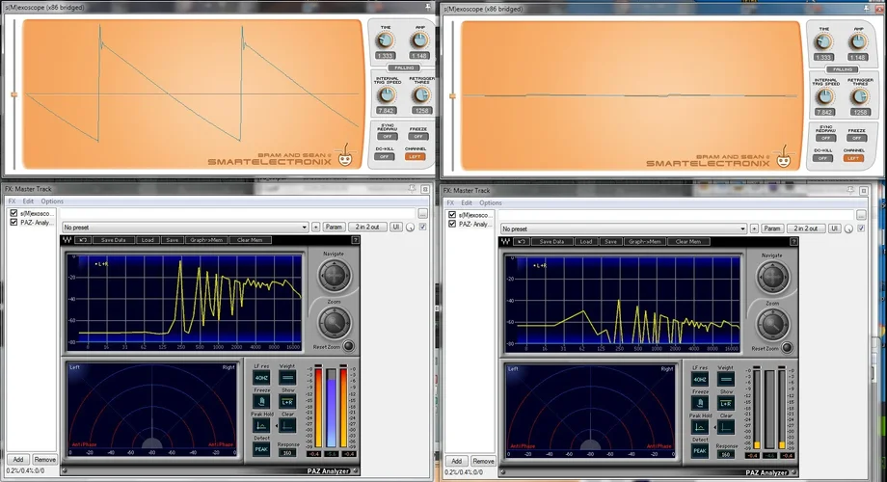Open the Edit menu in right FX window
887x482 pixels.
coord(467,202)
